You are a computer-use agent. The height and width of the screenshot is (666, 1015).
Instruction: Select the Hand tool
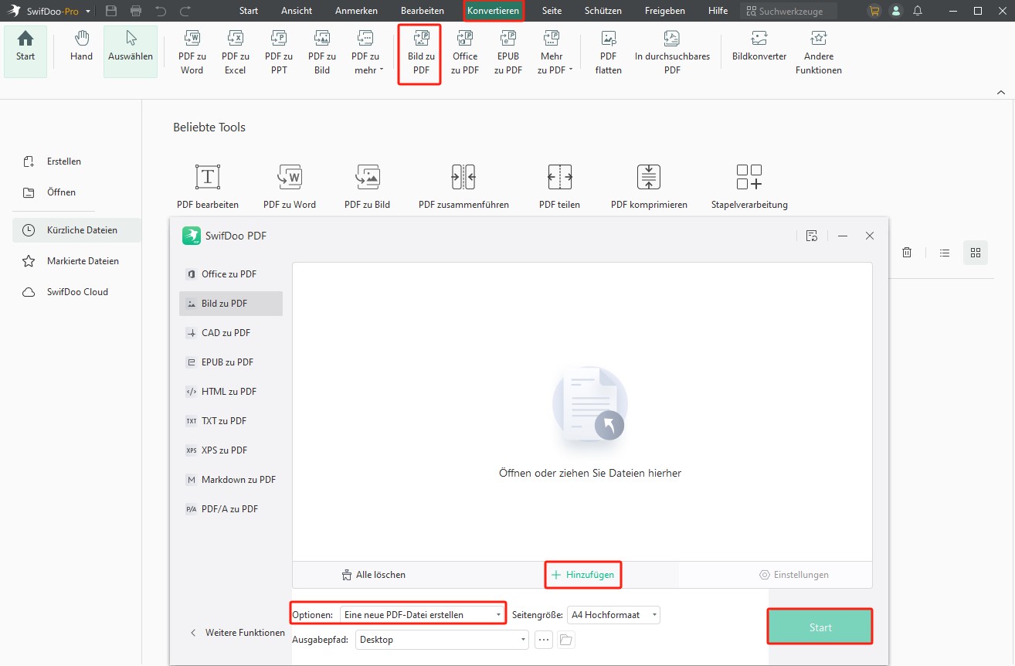click(81, 46)
